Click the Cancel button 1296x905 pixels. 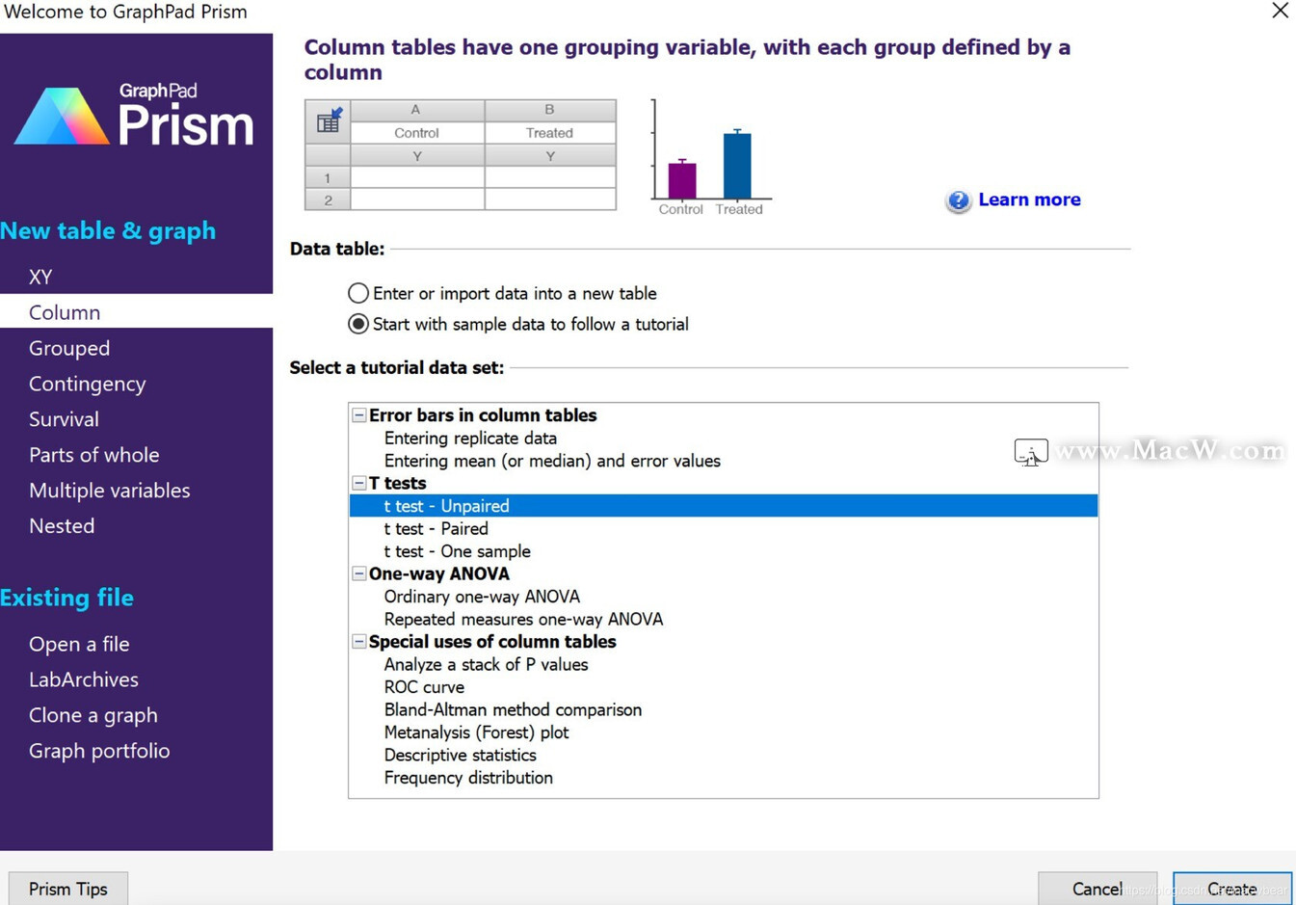pos(1098,889)
